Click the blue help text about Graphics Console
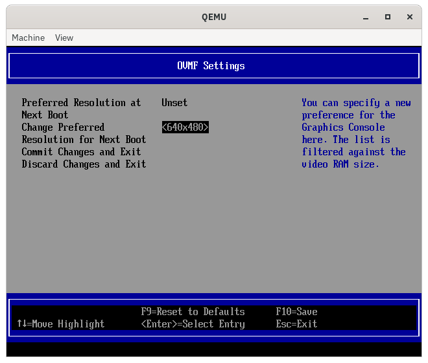The image size is (428, 363). tap(356, 133)
